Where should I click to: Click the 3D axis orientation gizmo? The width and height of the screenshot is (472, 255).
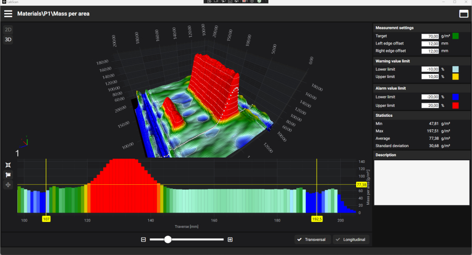click(24, 141)
